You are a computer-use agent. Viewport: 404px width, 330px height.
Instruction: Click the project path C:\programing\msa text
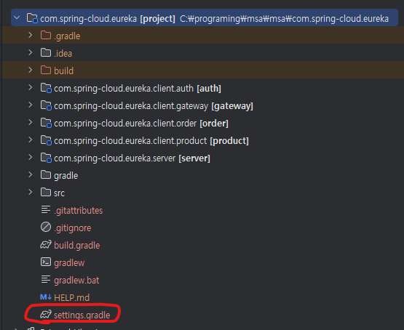[284, 19]
